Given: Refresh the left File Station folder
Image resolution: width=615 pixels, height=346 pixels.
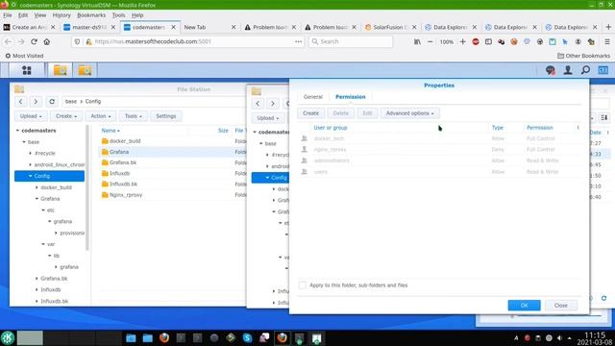Looking at the screenshot, I should [x=52, y=102].
